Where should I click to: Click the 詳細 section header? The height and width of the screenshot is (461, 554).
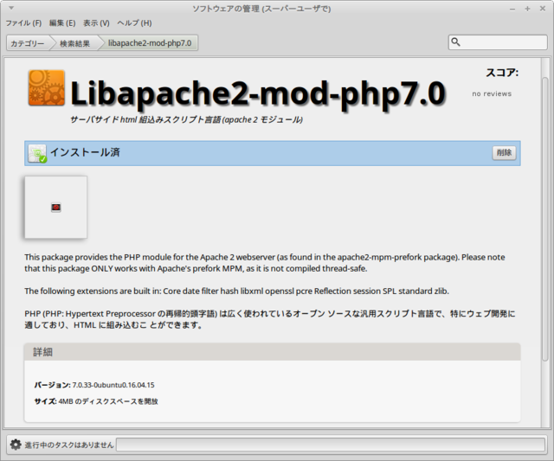pyautogui.click(x=272, y=352)
